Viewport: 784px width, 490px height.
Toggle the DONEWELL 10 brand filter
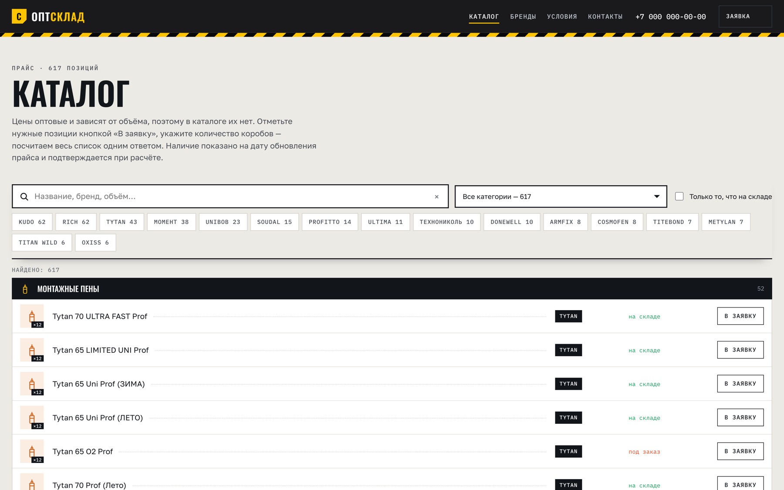point(512,222)
